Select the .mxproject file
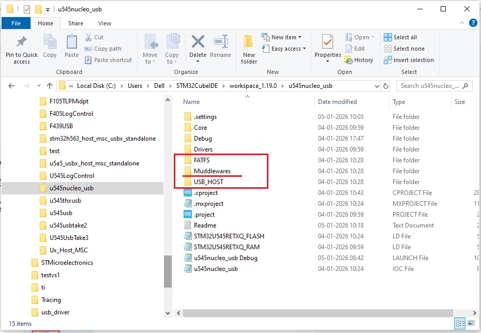Screen dimensions: 481x333 pos(208,204)
